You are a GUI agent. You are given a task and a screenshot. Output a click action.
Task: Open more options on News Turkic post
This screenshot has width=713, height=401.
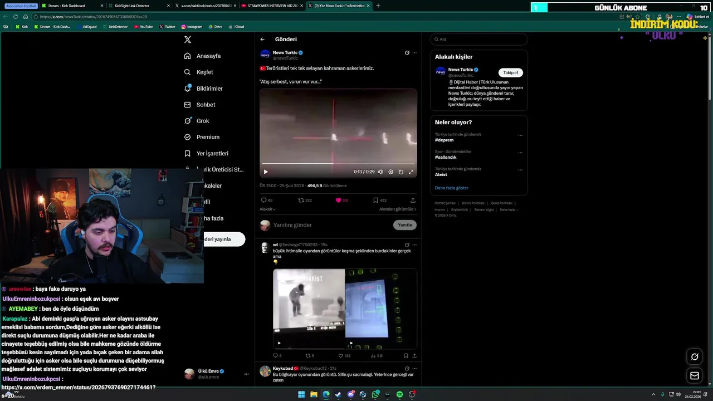tap(414, 53)
